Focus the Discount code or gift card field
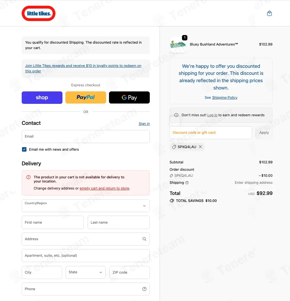Screen dimensions: 290x301 (211, 133)
